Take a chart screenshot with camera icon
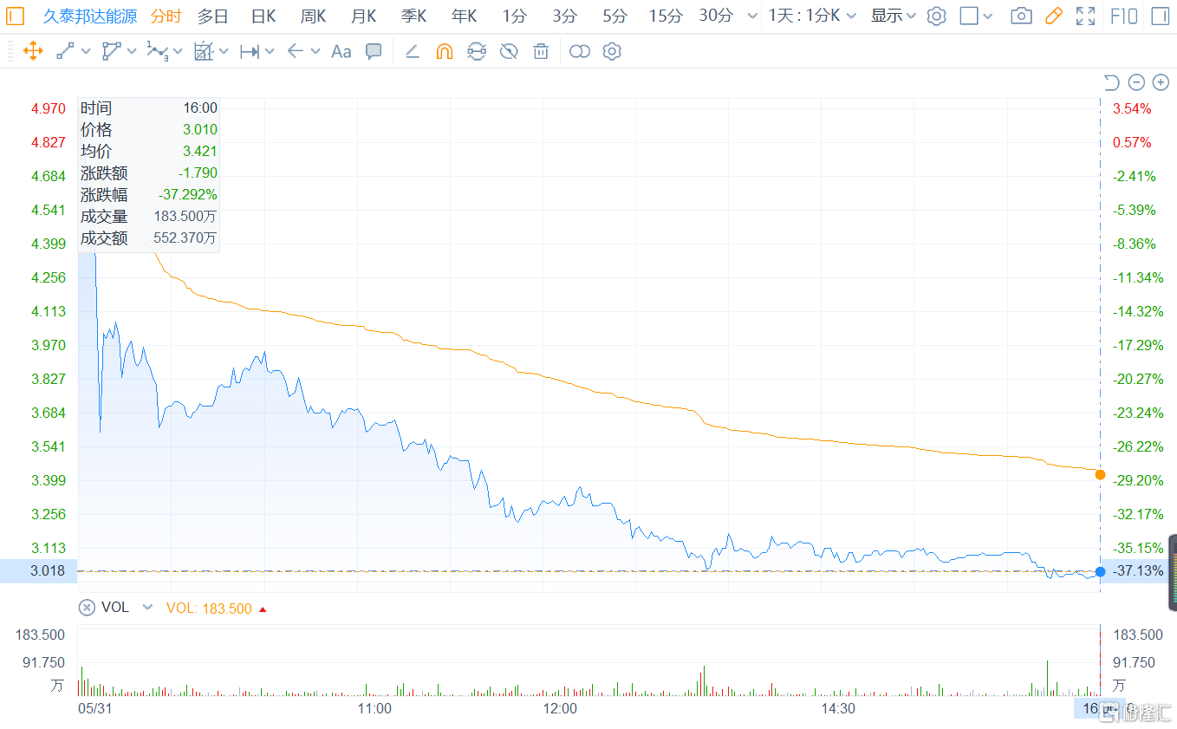 coord(1021,16)
